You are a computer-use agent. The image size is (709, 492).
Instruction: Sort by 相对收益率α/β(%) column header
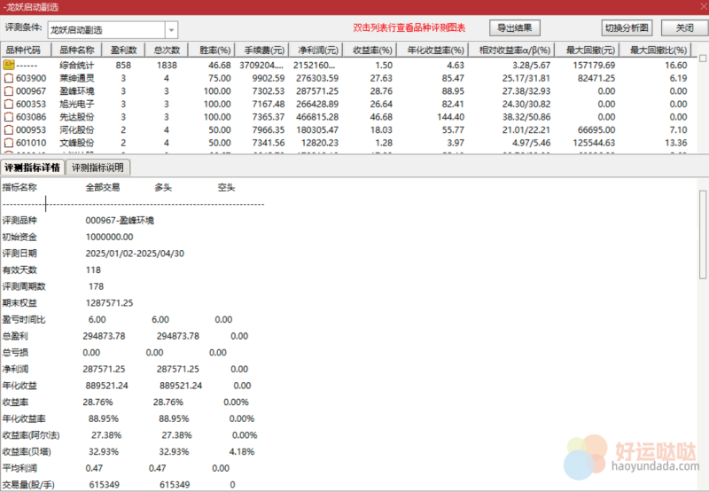[511, 50]
